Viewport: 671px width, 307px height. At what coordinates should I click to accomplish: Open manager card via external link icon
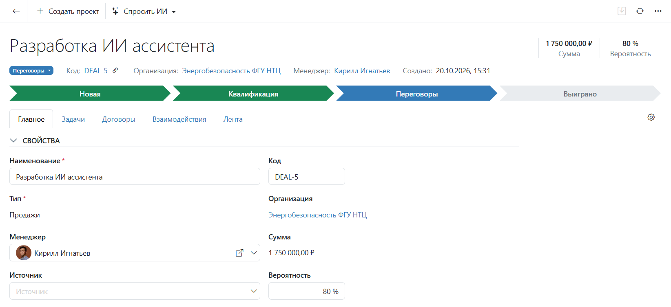(x=239, y=253)
